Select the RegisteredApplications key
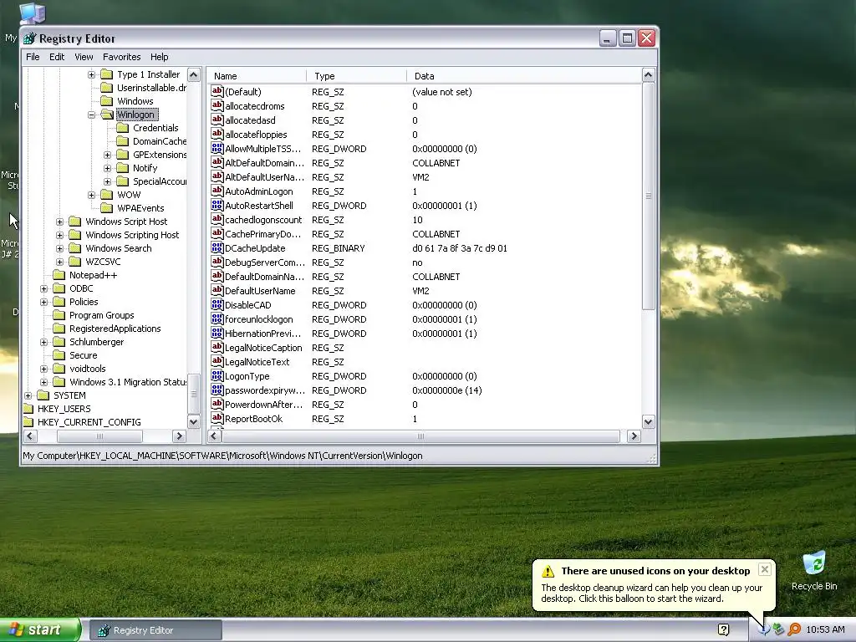The width and height of the screenshot is (856, 642). (115, 329)
